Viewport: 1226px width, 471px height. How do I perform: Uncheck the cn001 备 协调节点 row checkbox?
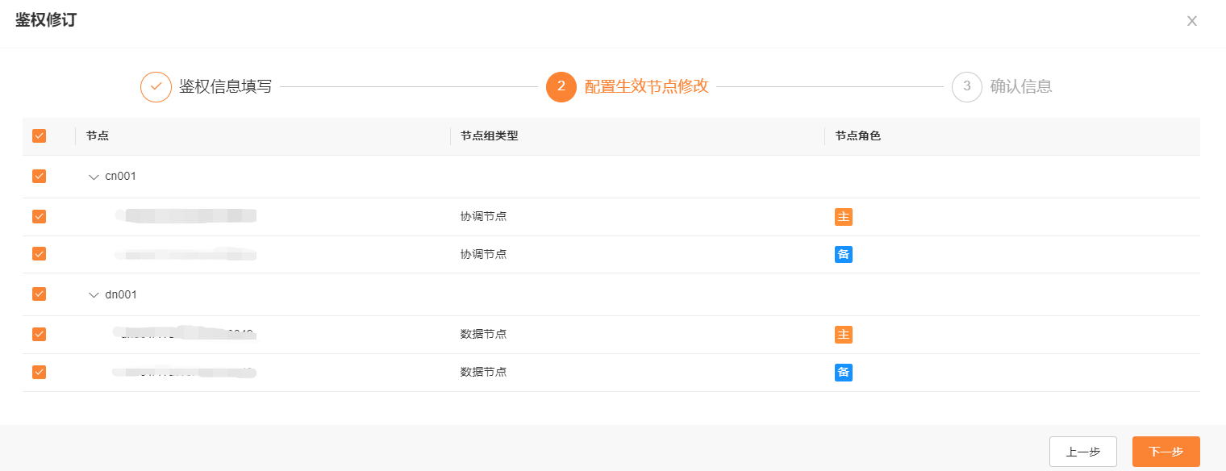(x=39, y=253)
